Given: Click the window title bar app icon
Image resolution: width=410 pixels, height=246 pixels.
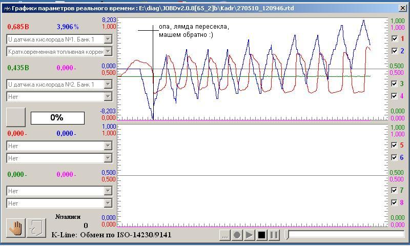Looking at the screenshot, I should (7, 8).
